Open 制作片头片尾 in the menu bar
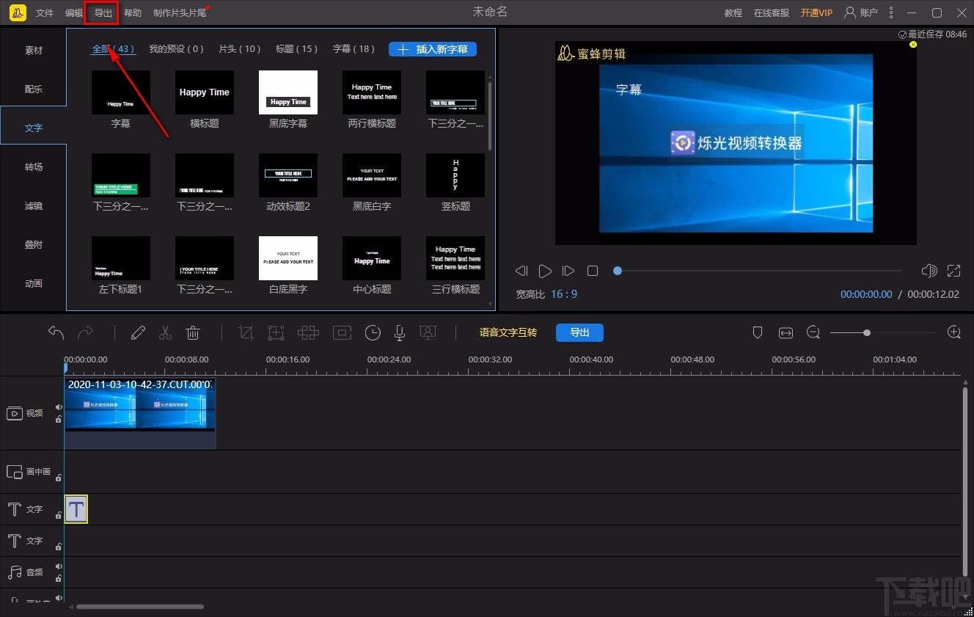 (180, 13)
